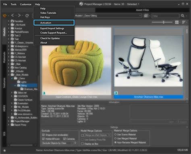This screenshot has width=191, height=154.
Task: Click the refresh icon in the toolbar
Action: click(x=27, y=16)
